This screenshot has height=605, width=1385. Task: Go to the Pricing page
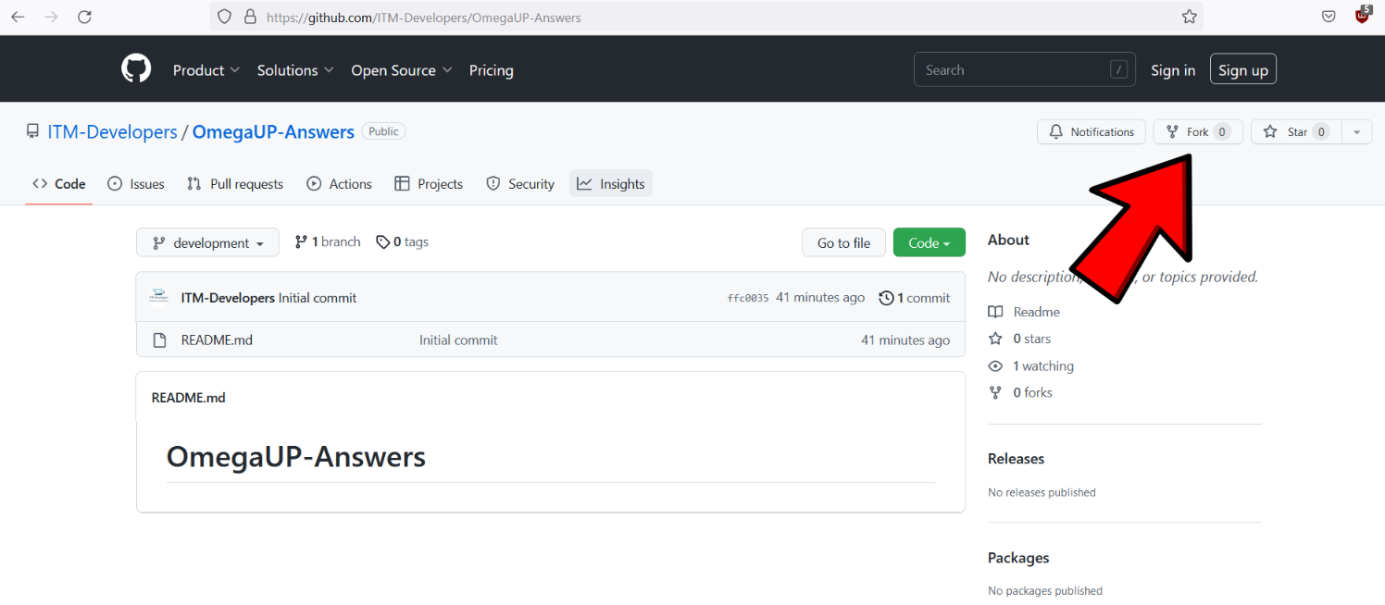click(491, 70)
